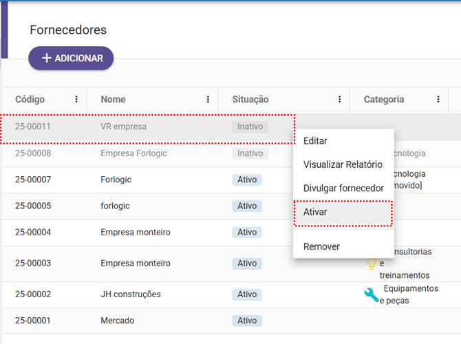Click the code cell 25-00004
This screenshot has height=344, width=461.
(33, 233)
